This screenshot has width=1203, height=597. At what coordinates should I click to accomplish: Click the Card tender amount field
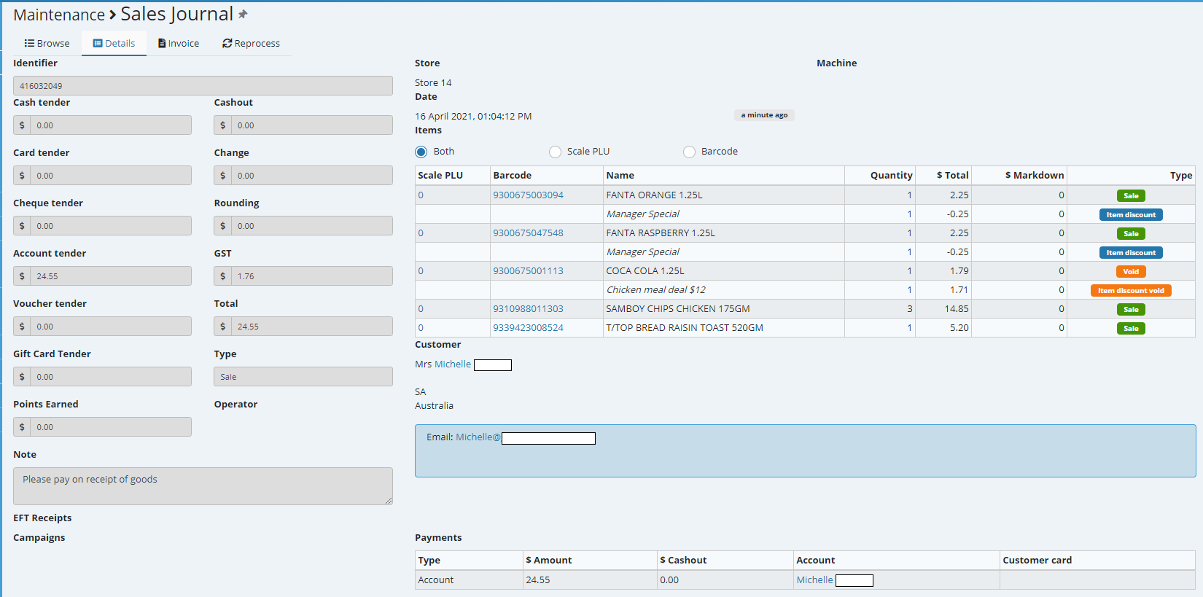pos(111,176)
